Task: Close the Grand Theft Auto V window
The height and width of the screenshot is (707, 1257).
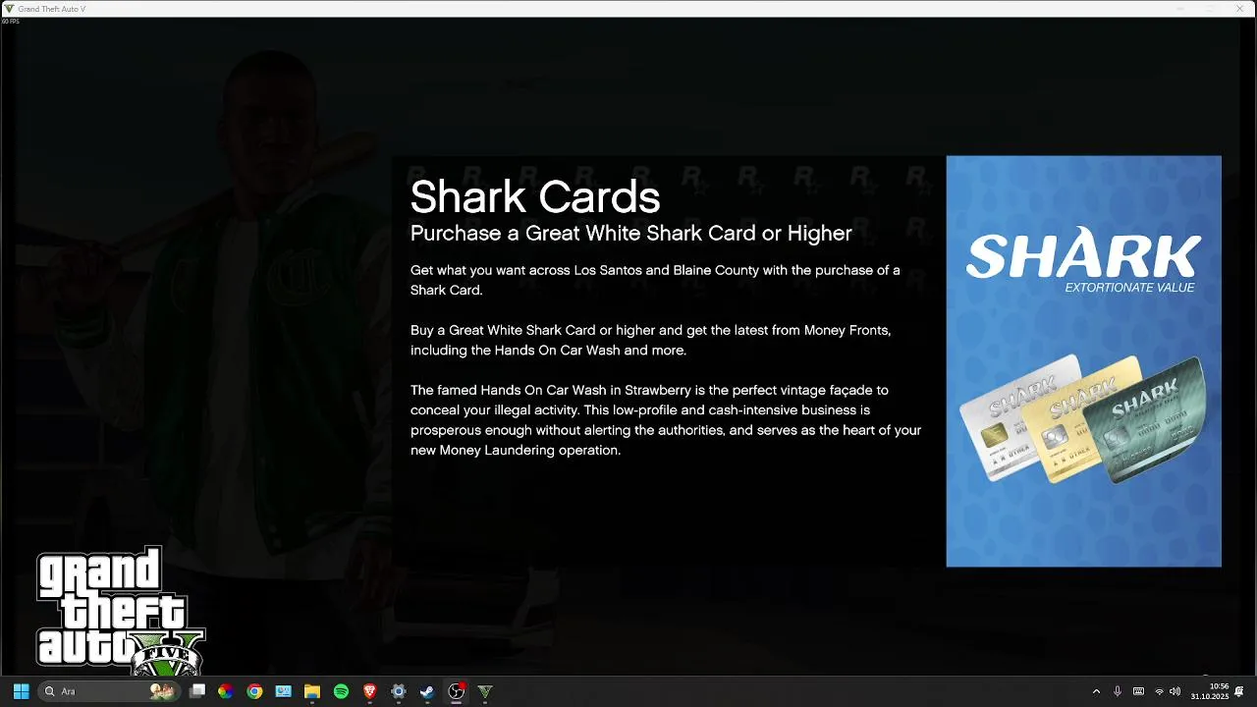Action: [x=1237, y=9]
